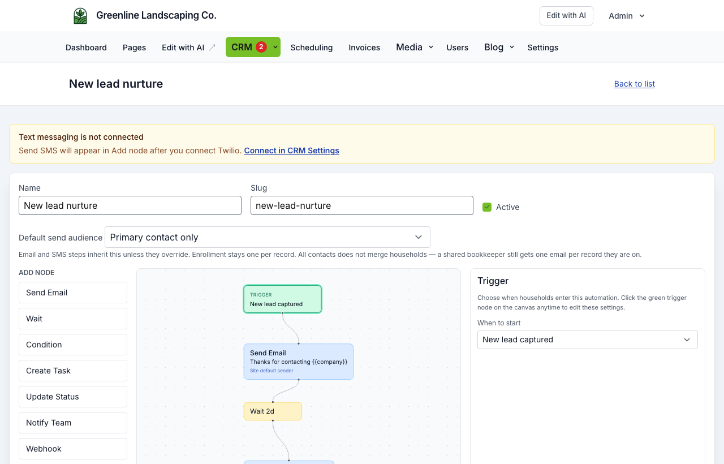Screen dimensions: 724x464
Task: Go to the Dashboard tab
Action: click(86, 48)
